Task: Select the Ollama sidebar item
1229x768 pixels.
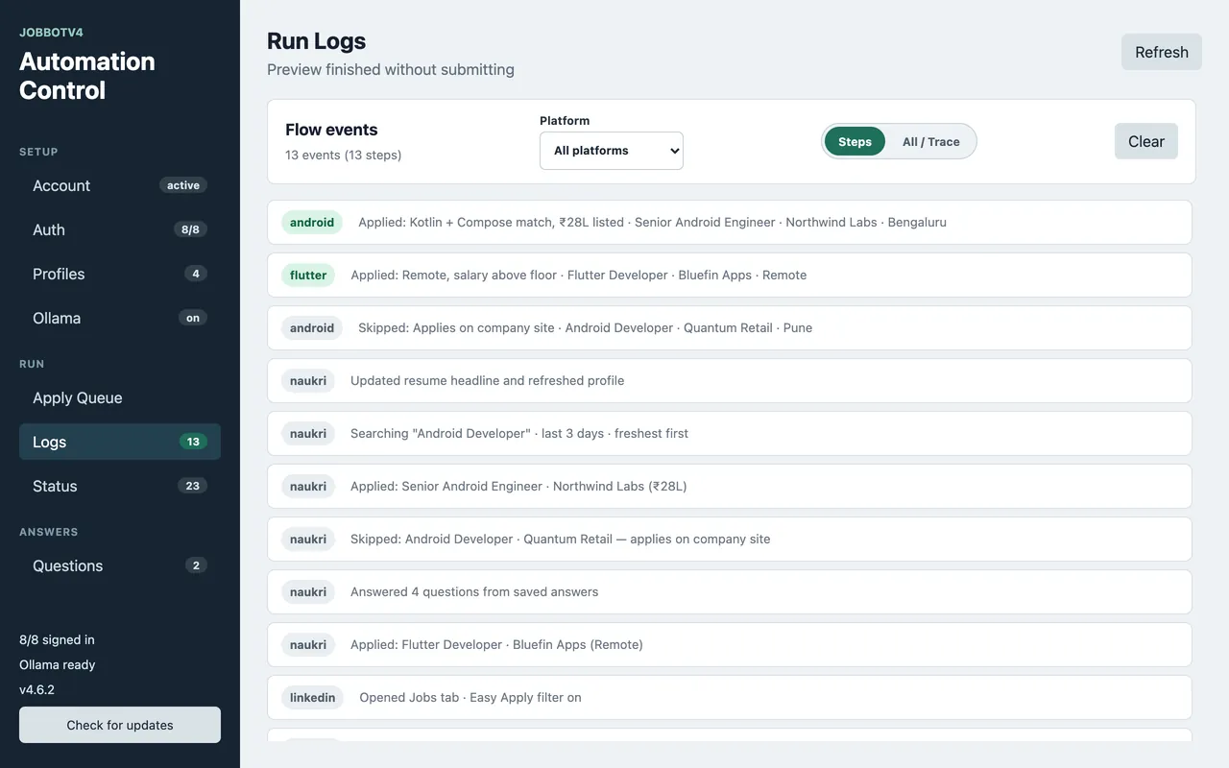Action: (x=120, y=318)
